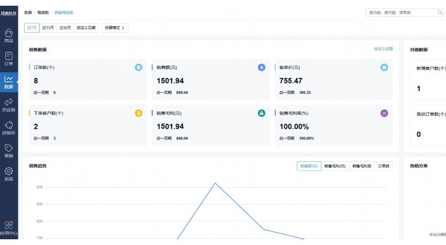Open the 自定义日期 picker
Screen dimensions: 446x245
click(86, 28)
